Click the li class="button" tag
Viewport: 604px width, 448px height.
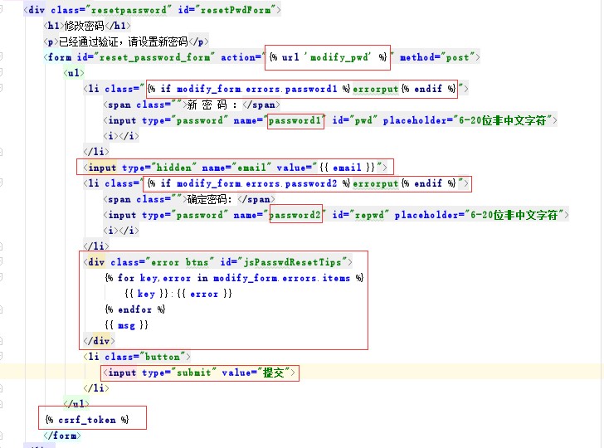pyautogui.click(x=137, y=357)
